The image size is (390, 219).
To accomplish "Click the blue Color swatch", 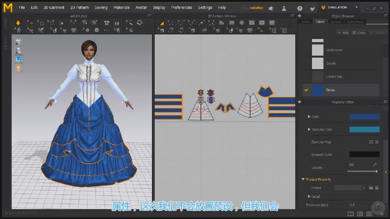I will [364, 116].
